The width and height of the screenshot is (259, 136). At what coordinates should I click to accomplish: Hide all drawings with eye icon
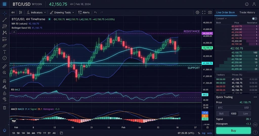tap(5, 99)
